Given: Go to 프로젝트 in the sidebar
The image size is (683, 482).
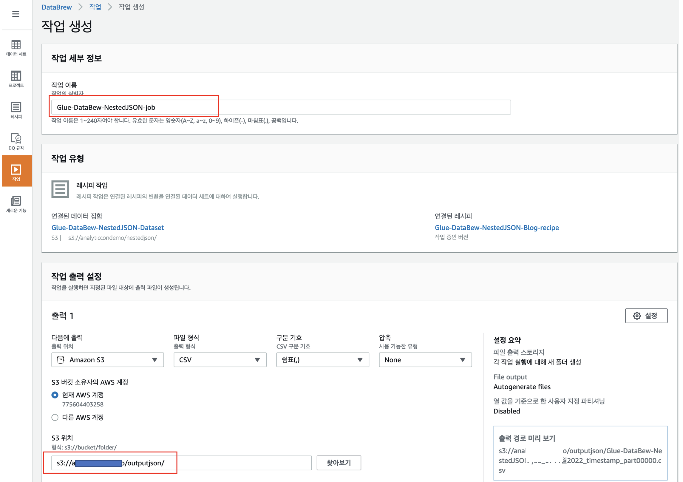Looking at the screenshot, I should pyautogui.click(x=16, y=79).
